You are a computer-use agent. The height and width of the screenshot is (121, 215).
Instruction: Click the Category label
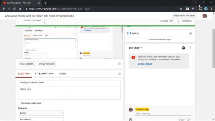(23, 108)
